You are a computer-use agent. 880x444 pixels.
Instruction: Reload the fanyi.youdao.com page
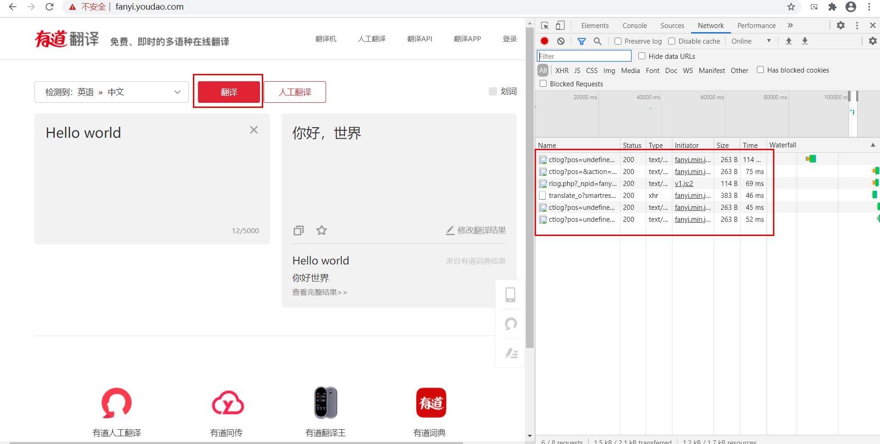(50, 7)
